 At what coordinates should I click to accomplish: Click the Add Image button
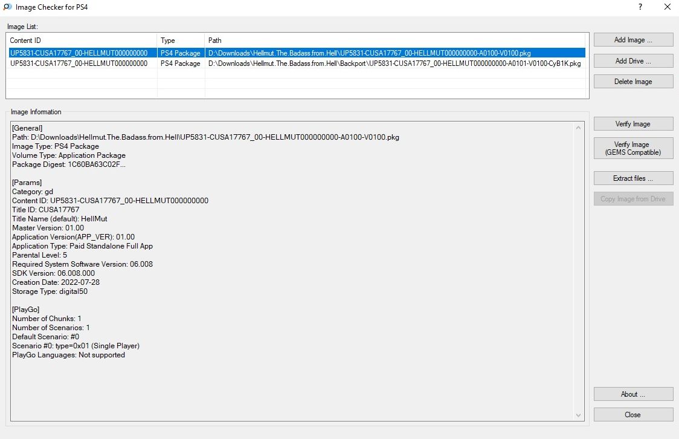click(633, 40)
